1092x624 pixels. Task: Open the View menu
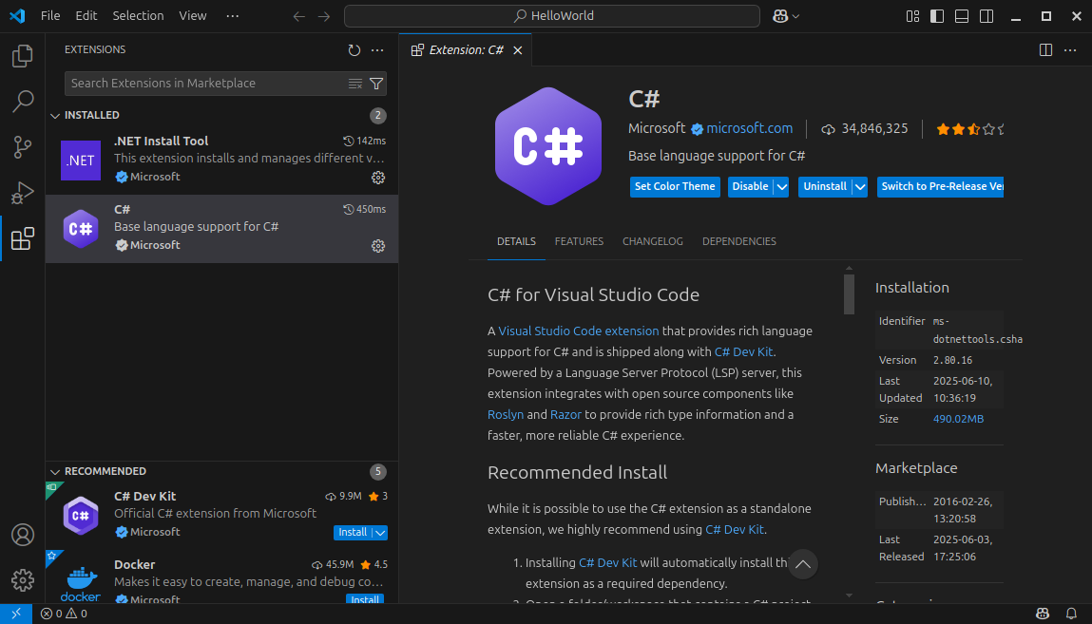pos(192,15)
